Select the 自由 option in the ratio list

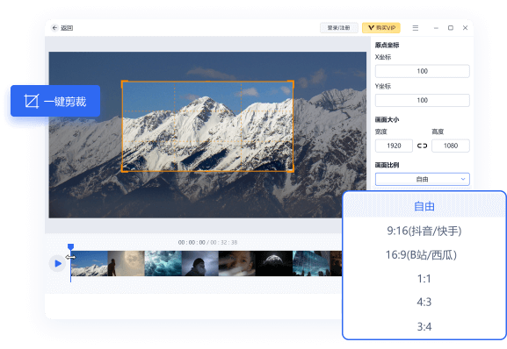[424, 206]
